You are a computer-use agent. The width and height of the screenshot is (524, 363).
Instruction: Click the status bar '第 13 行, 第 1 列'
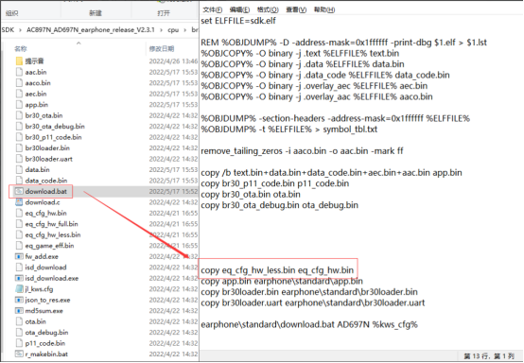coord(489,356)
